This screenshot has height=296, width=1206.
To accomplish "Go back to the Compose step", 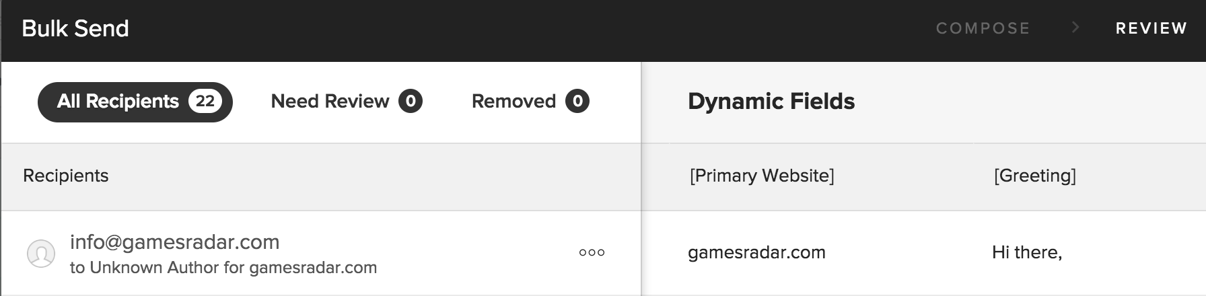I will (x=983, y=28).
